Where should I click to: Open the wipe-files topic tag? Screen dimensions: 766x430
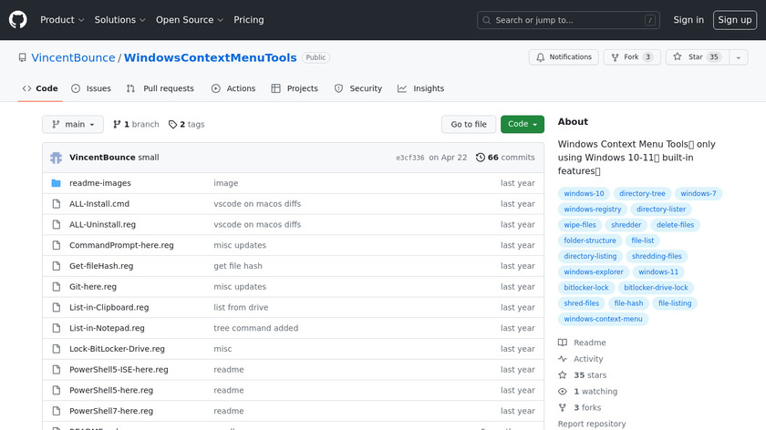click(580, 225)
